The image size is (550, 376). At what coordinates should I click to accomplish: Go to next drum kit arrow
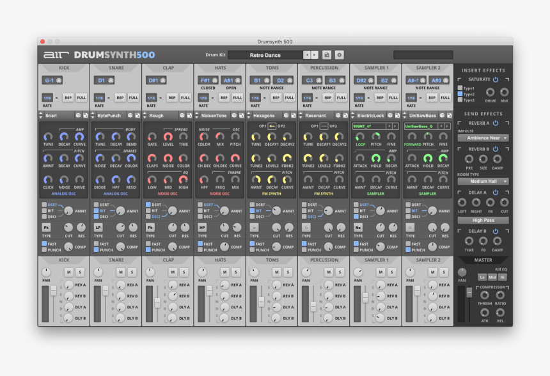coord(315,55)
